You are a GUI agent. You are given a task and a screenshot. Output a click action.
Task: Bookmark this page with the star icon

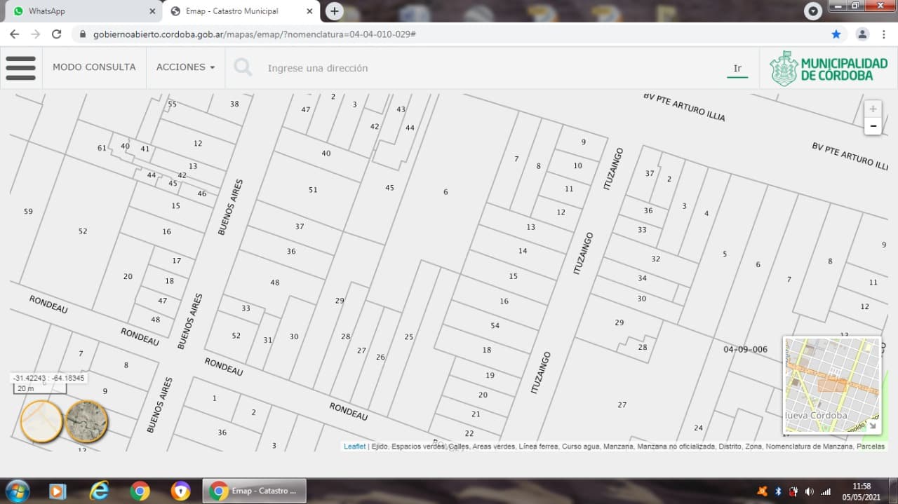836,34
